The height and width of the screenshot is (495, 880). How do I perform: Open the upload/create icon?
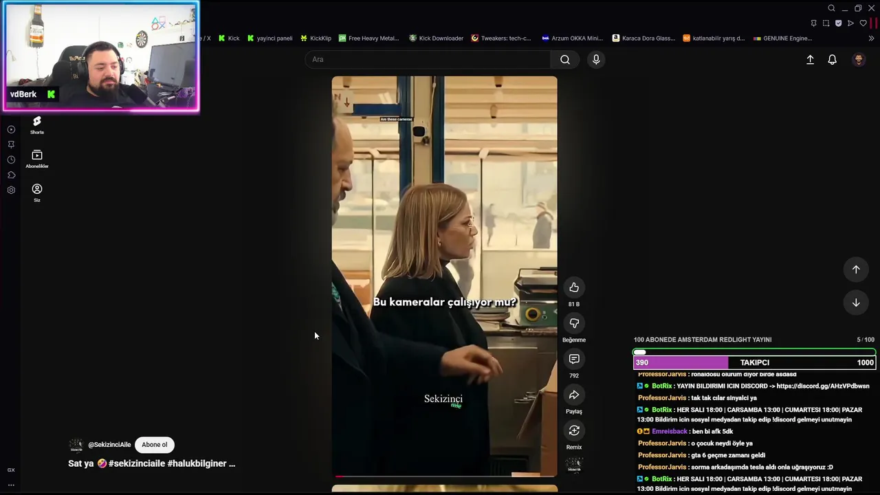tap(810, 60)
